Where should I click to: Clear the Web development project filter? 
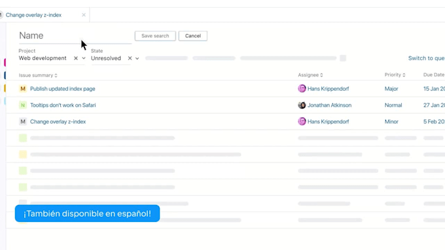(x=76, y=58)
